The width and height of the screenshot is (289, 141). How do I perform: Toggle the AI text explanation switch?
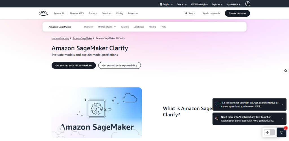coord(269,132)
